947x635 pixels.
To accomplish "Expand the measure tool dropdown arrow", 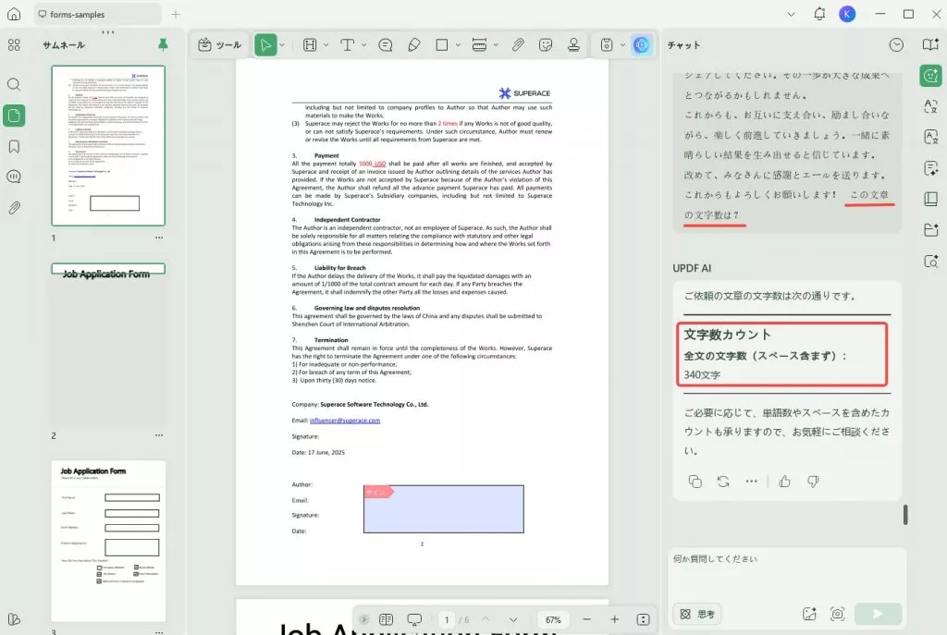I will (496, 44).
